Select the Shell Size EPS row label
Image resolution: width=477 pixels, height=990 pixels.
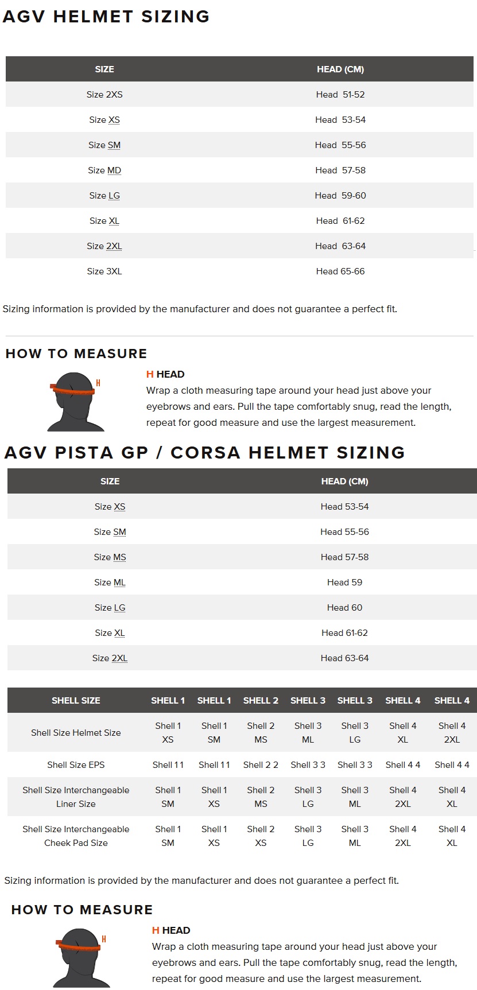point(76,765)
